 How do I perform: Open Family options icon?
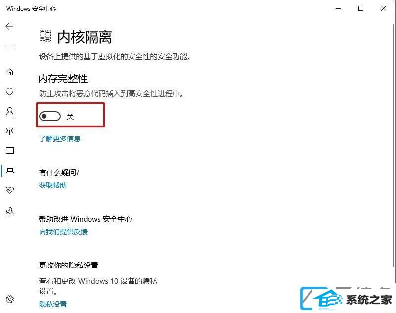pos(10,211)
